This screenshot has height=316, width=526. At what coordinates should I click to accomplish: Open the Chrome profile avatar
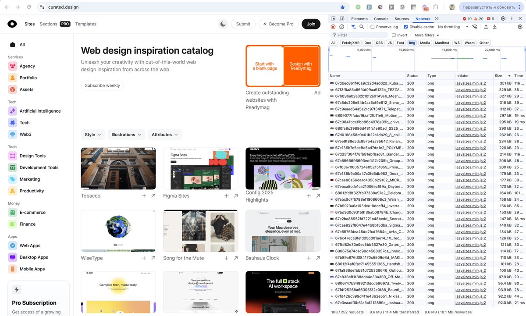[452, 7]
